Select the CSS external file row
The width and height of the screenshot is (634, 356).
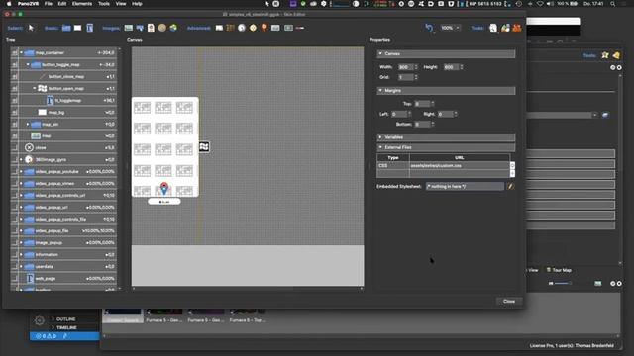pyautogui.click(x=443, y=165)
